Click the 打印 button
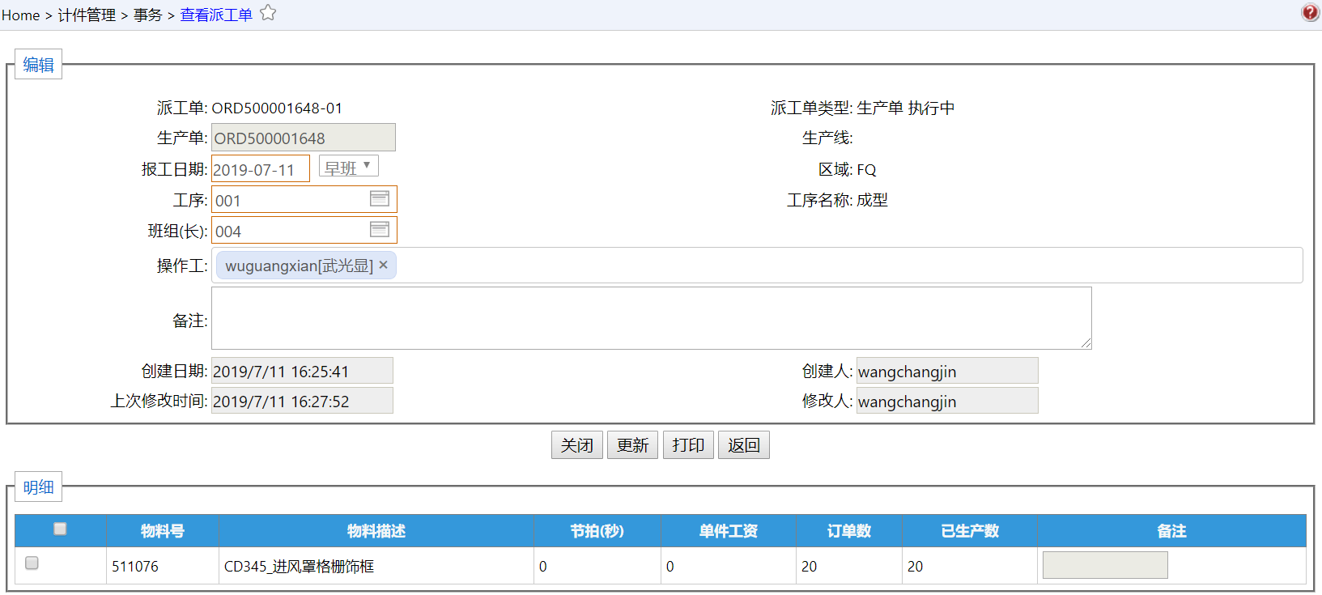This screenshot has height=595, width=1322. coord(688,445)
